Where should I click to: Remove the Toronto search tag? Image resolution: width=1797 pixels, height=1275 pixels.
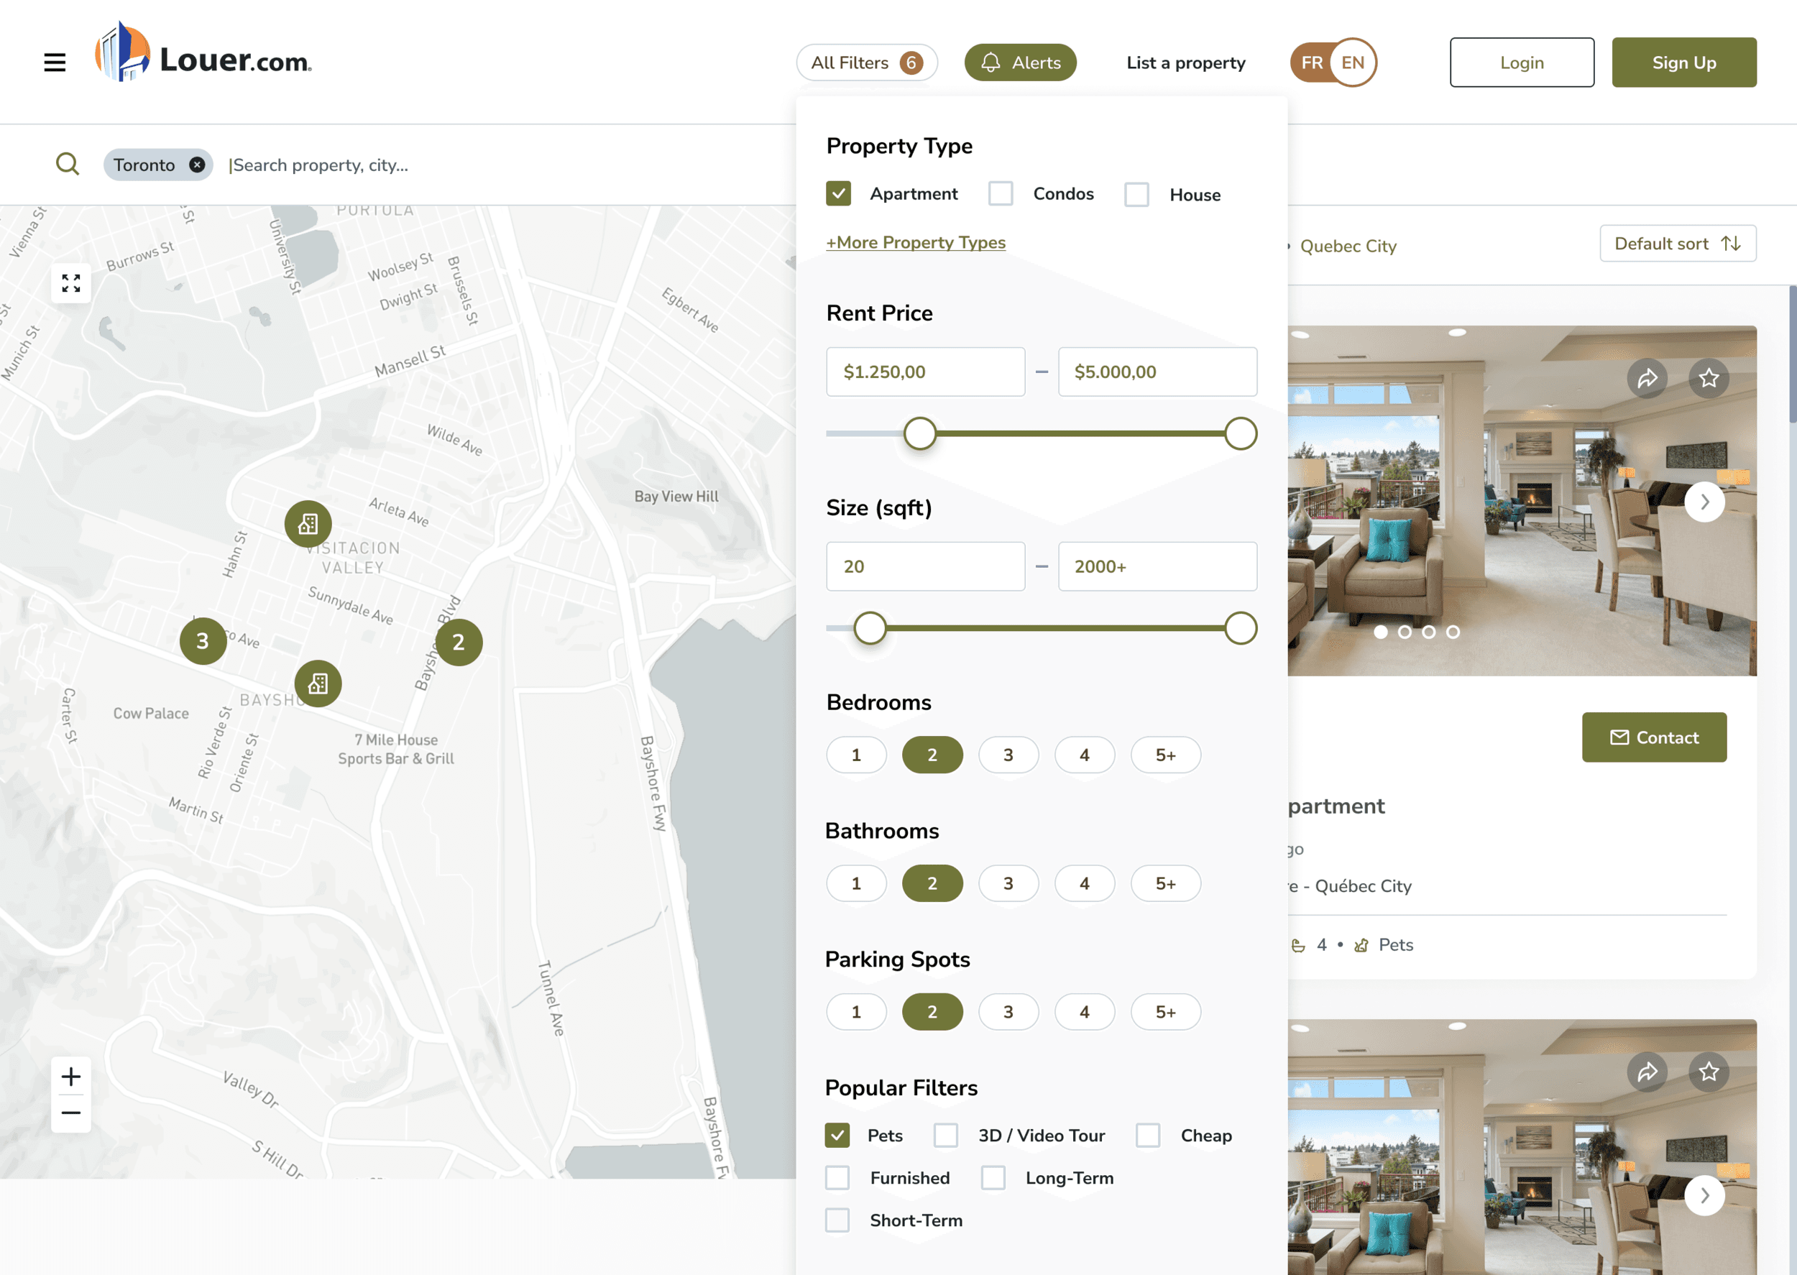tap(197, 165)
